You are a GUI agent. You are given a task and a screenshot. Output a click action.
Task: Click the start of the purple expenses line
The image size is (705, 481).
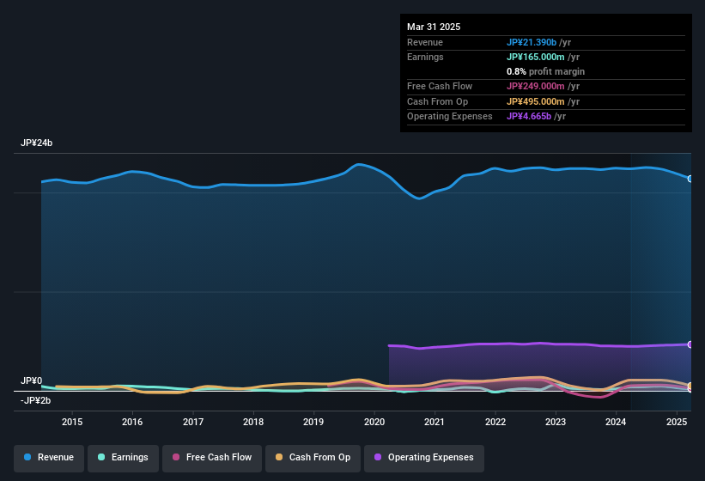389,345
